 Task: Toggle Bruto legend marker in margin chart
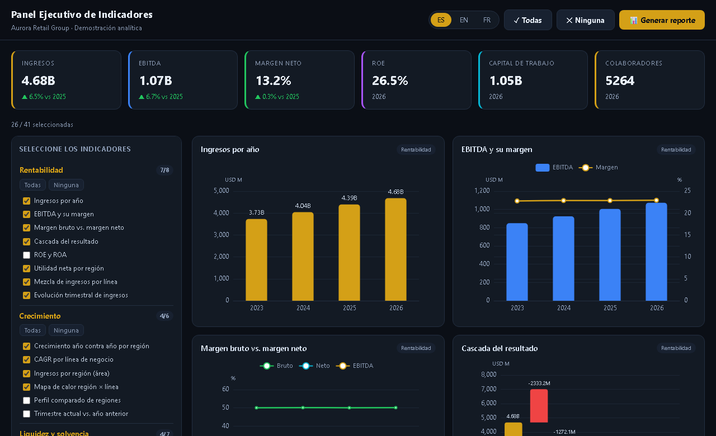point(267,366)
